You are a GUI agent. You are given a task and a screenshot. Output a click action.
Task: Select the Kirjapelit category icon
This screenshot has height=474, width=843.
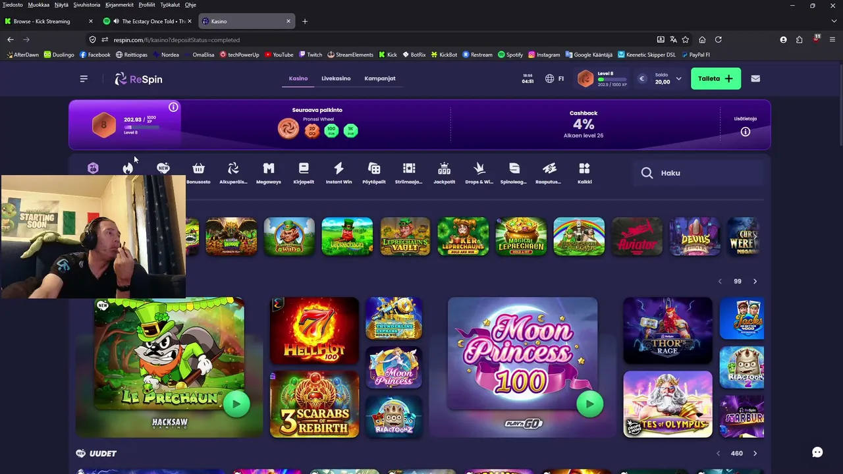pos(304,172)
